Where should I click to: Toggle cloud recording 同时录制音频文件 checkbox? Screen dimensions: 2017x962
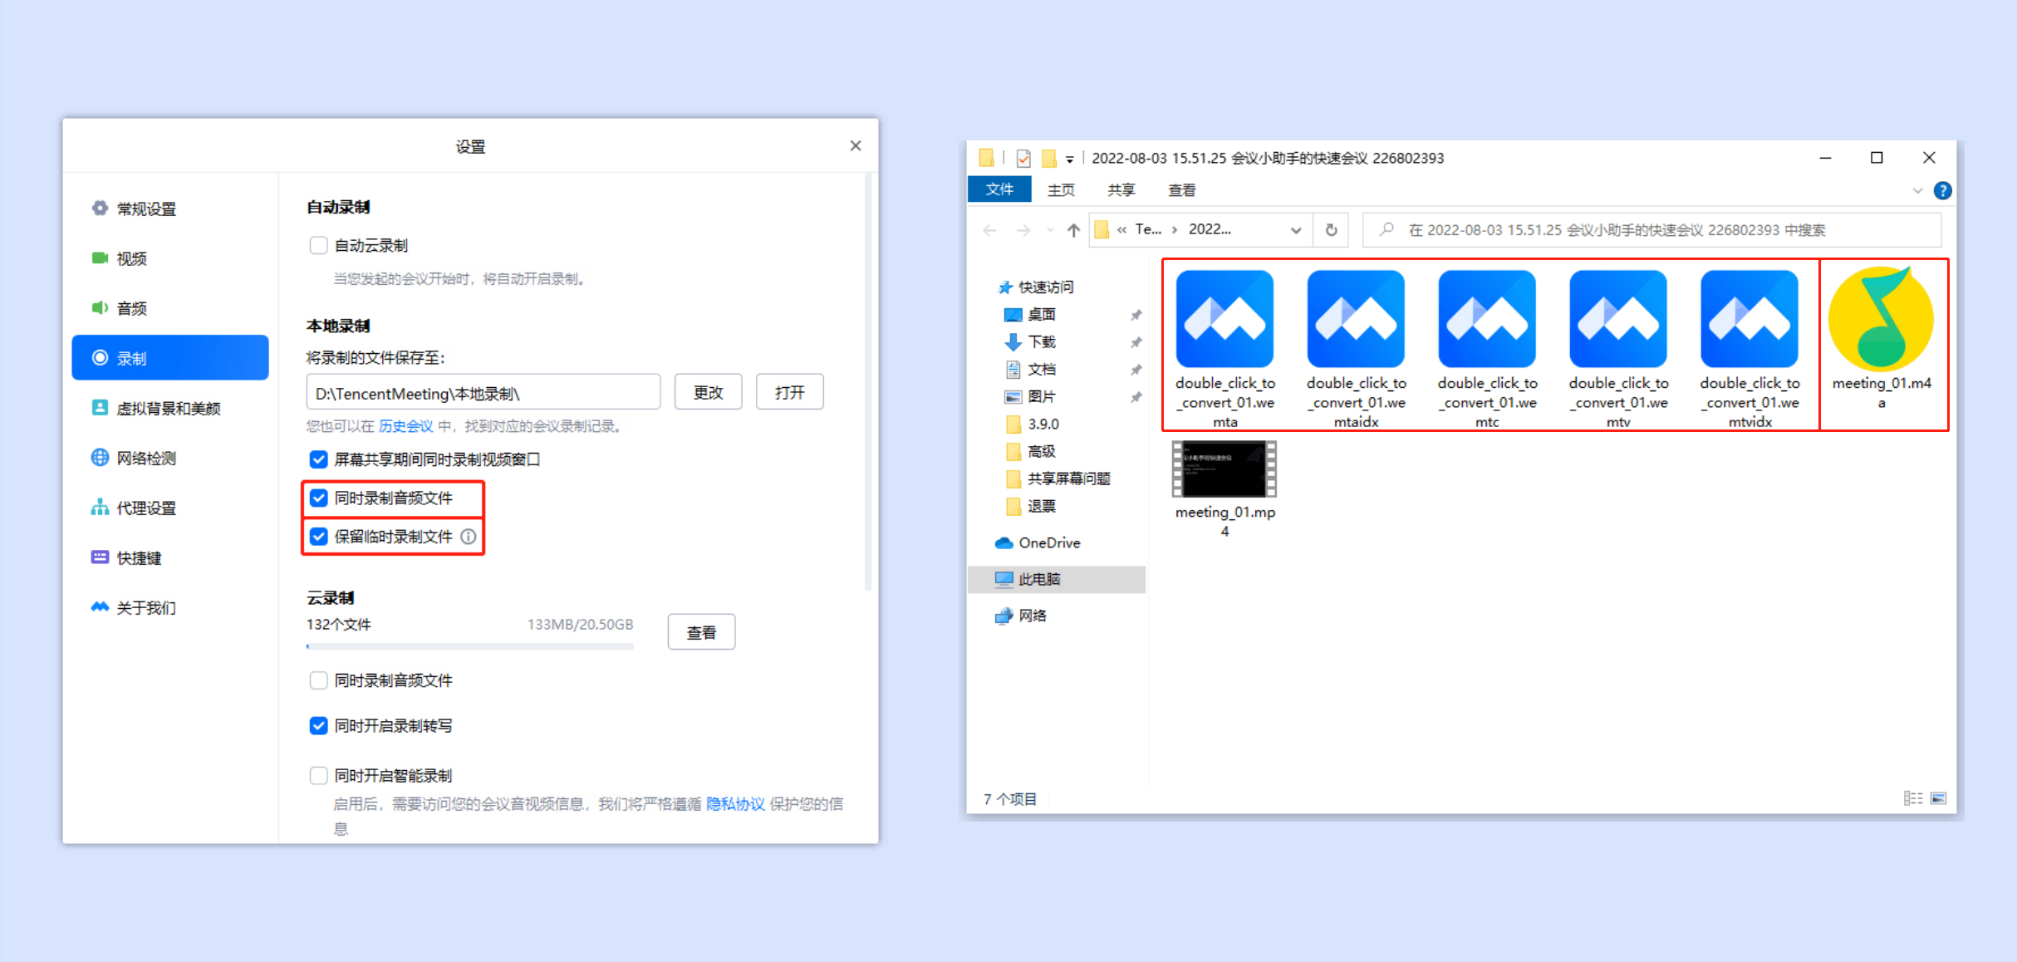tap(318, 680)
